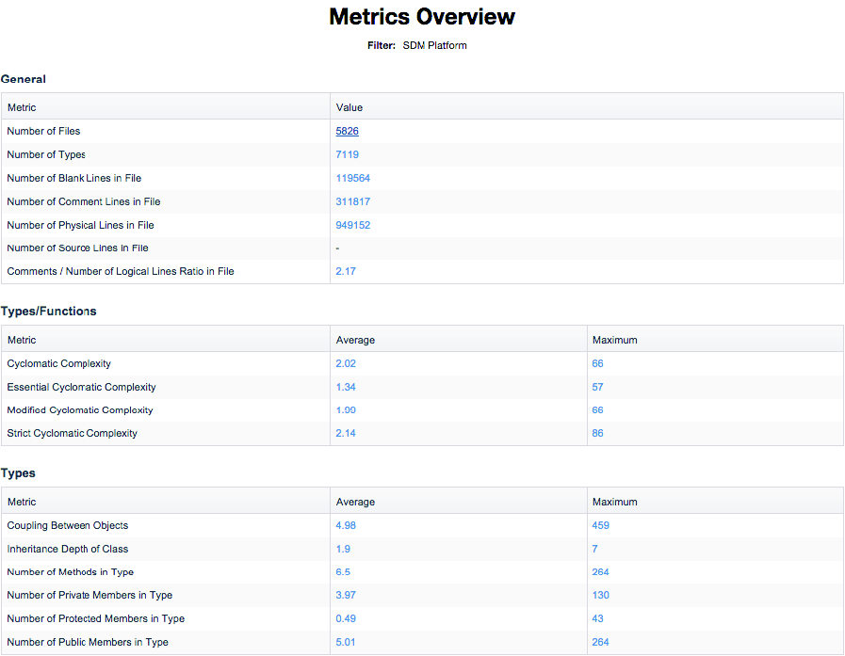Select the 'Comments / Number of Logical Lines Ratio' label
The height and width of the screenshot is (656, 845).
click(x=121, y=271)
